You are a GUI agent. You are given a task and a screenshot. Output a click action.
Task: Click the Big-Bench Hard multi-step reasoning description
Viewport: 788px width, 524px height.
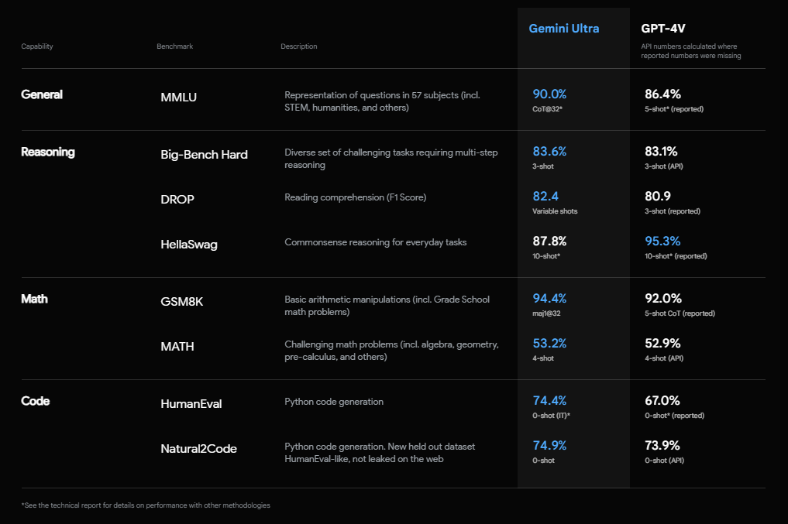[x=391, y=159]
